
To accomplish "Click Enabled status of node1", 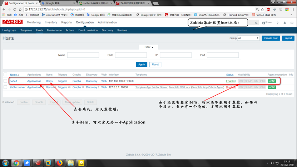I will coord(231,81).
